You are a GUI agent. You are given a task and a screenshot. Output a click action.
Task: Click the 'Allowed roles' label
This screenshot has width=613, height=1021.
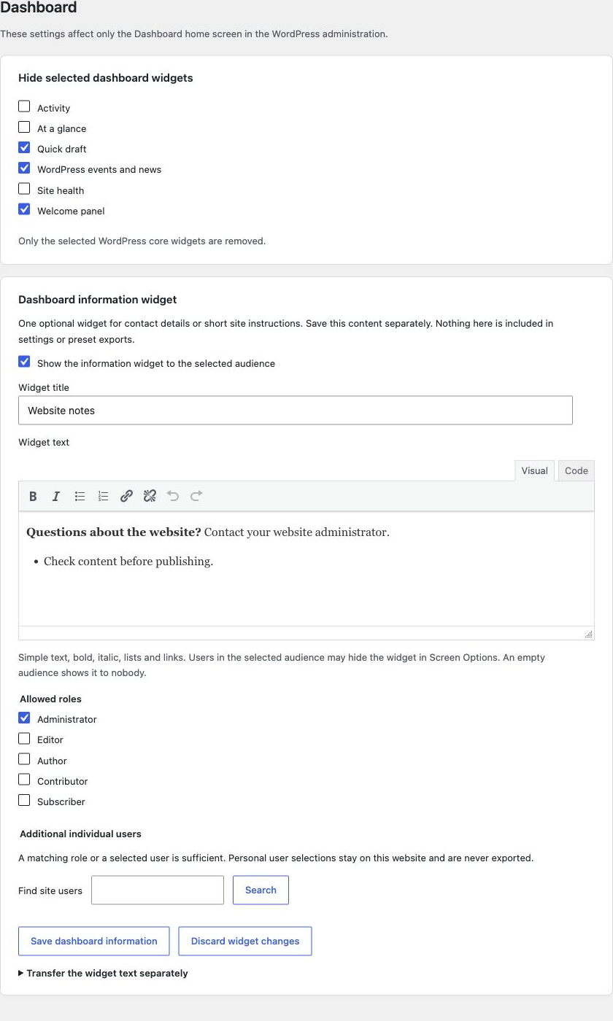tap(51, 699)
